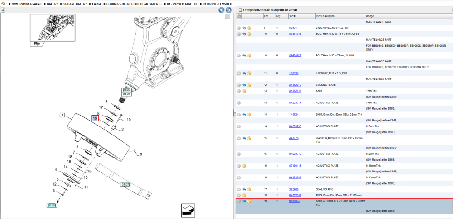The height and width of the screenshot is (219, 453).
Task: Click the 03.07 reference label in diagram
Action: tap(126, 94)
